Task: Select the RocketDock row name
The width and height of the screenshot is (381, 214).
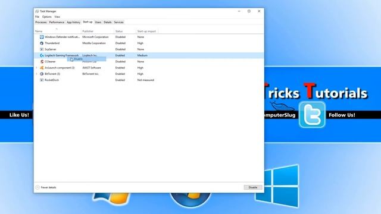Action: click(52, 80)
